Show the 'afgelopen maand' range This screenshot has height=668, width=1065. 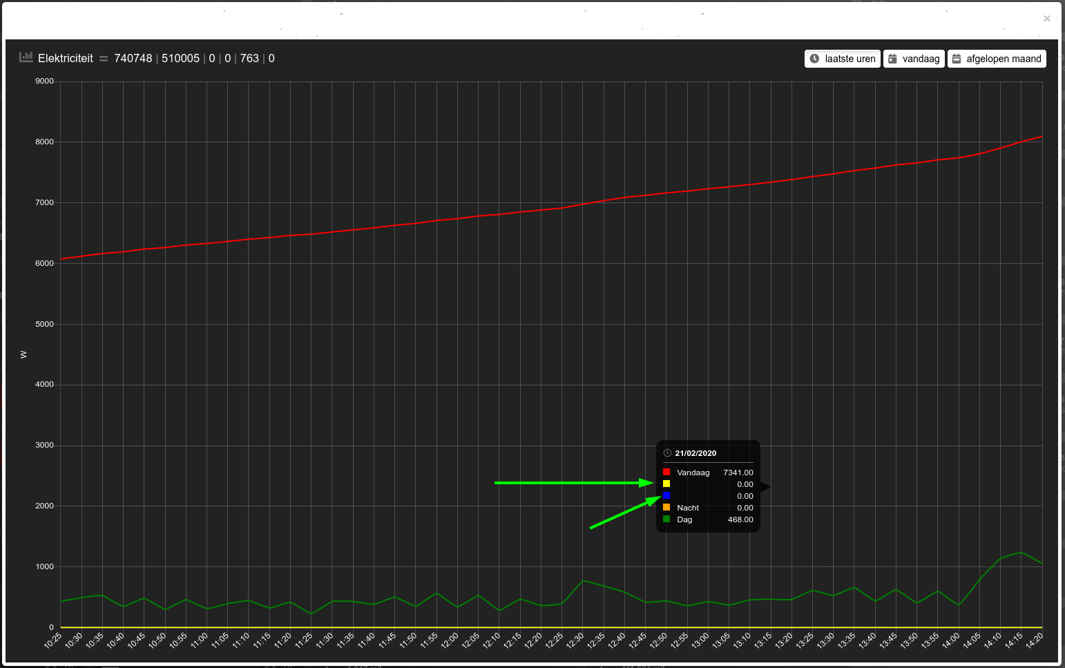997,59
